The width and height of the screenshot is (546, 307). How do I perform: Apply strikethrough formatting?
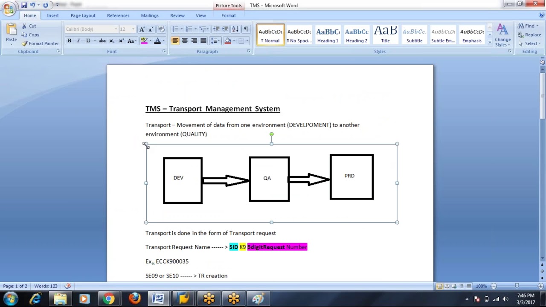pos(102,41)
